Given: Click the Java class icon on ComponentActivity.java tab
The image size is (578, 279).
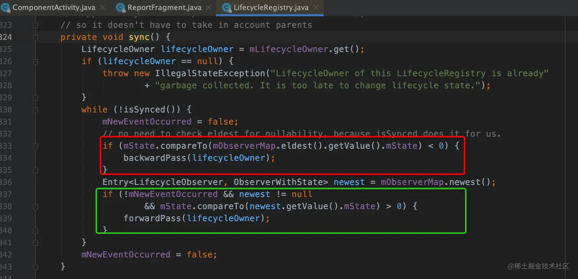Looking at the screenshot, I should pyautogui.click(x=6, y=7).
